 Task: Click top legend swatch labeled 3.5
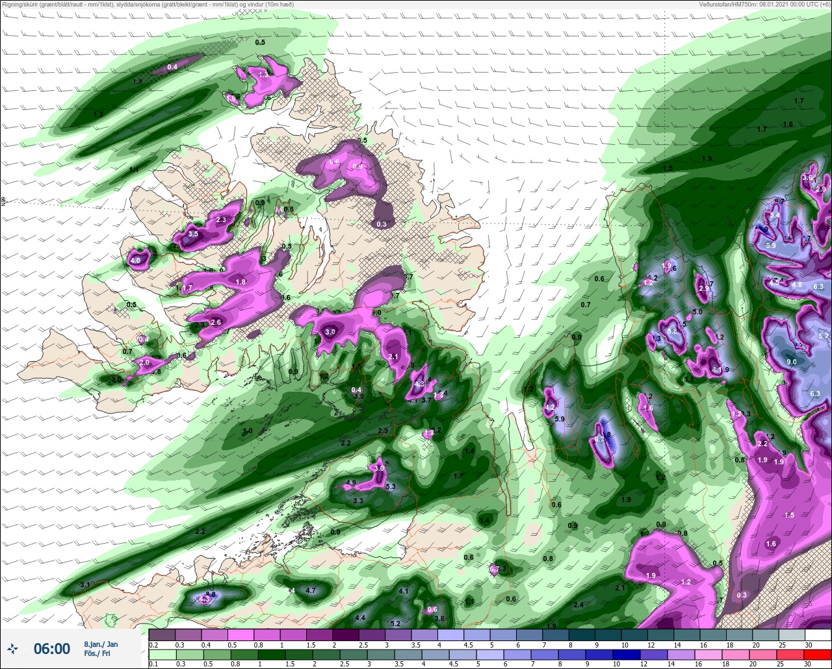(x=424, y=635)
